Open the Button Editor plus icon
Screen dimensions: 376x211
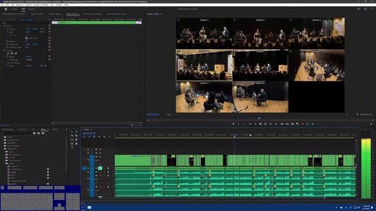pyautogui.click(x=371, y=124)
